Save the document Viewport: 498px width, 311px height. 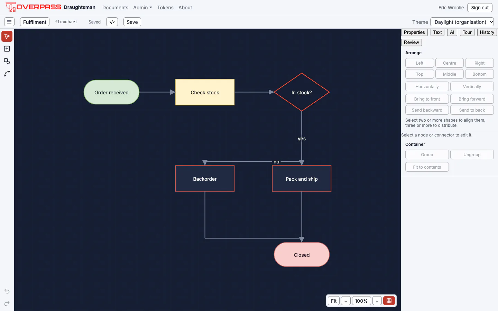132,22
